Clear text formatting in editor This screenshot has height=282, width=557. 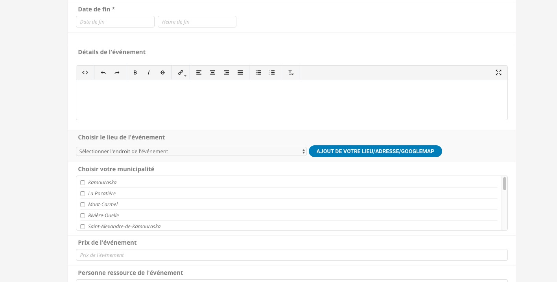pos(291,73)
